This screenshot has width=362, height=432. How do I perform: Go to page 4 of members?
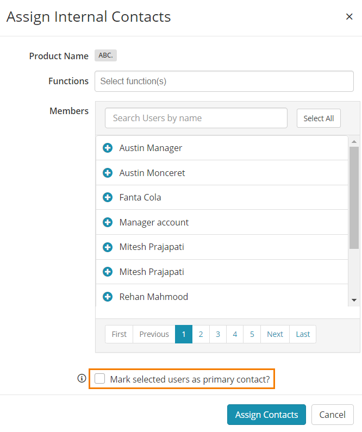point(235,334)
